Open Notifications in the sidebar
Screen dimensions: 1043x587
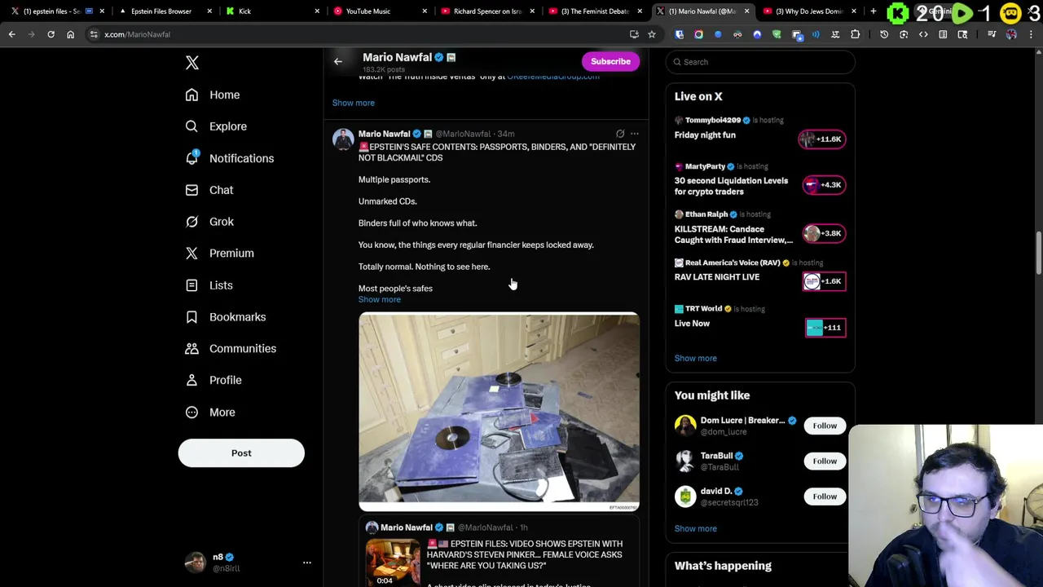[229, 158]
